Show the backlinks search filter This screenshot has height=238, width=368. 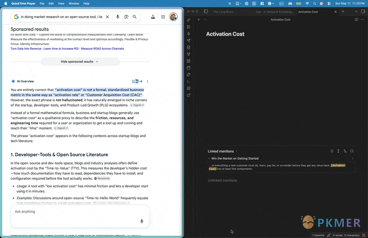tap(352, 151)
